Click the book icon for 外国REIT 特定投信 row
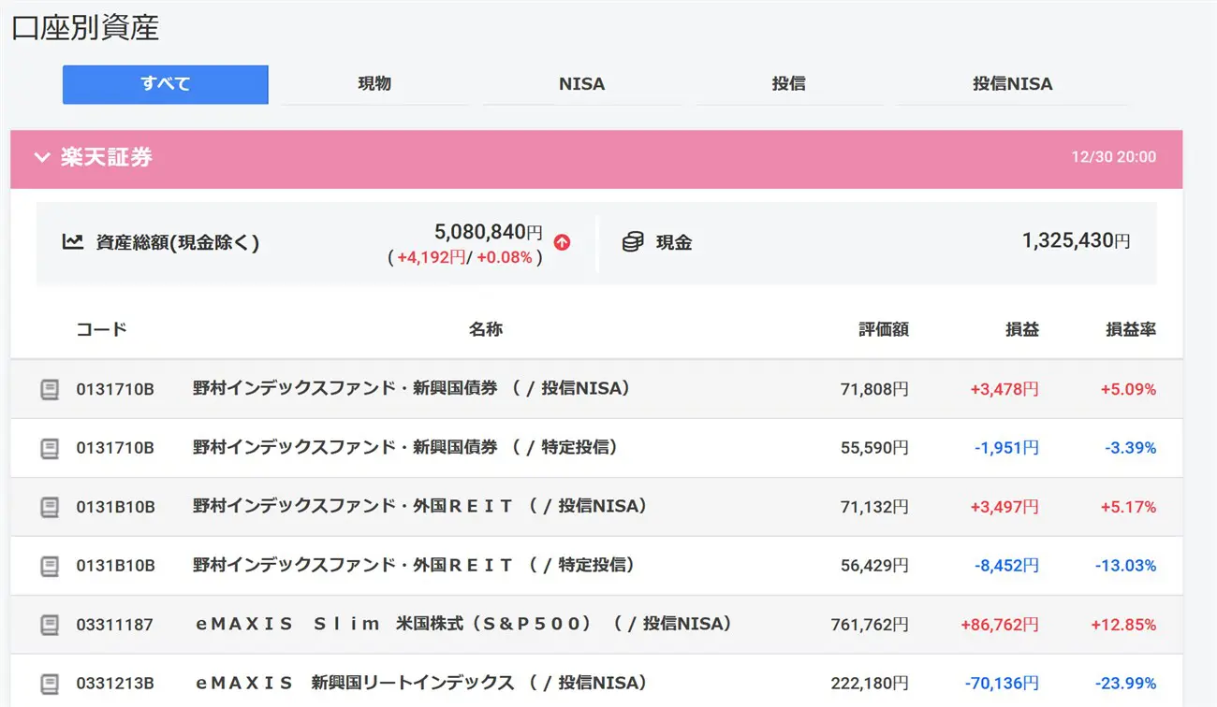 click(x=50, y=567)
